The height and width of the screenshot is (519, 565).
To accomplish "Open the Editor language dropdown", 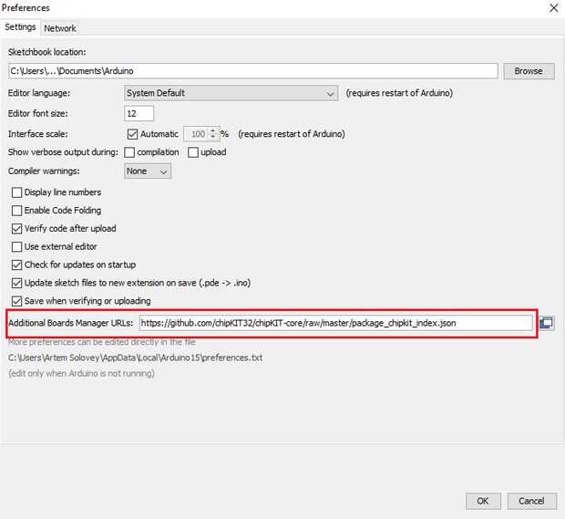I will coord(231,93).
